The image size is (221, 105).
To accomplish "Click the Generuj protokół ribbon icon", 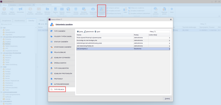I will pos(76,11).
